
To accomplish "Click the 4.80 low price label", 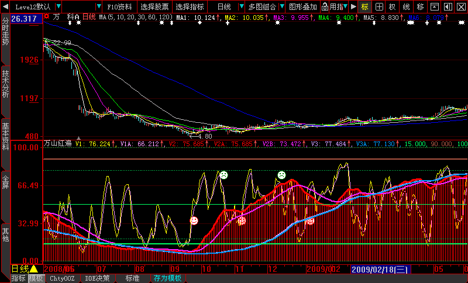I will (204, 136).
